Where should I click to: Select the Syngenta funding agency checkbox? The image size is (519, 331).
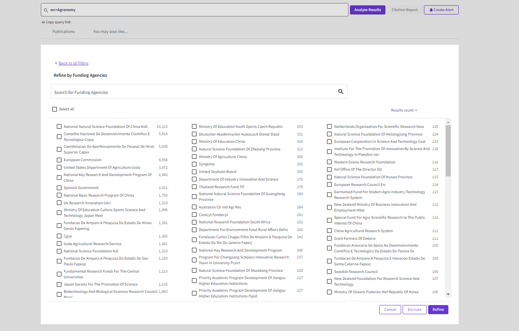point(194,164)
